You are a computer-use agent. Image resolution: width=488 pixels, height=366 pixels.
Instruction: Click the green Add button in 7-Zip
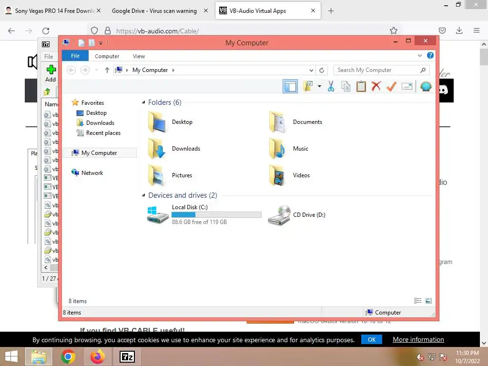pyautogui.click(x=51, y=73)
